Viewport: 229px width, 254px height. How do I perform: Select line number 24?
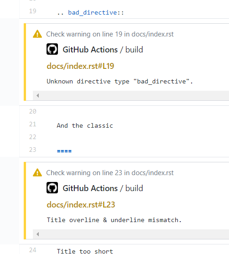click(32, 250)
